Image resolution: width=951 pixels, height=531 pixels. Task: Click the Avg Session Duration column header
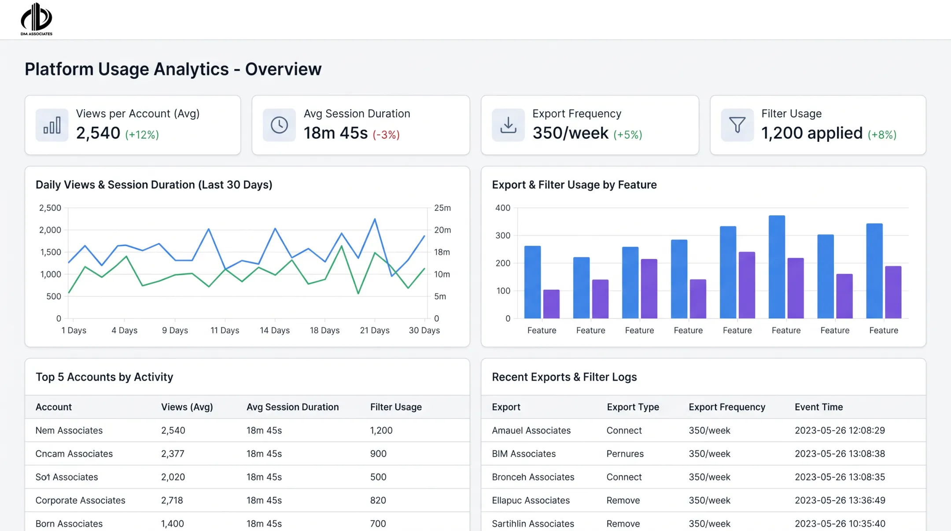click(292, 407)
